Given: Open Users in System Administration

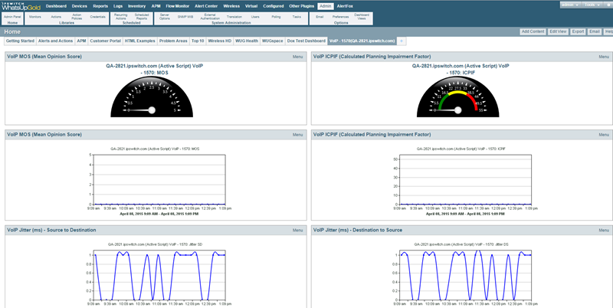Looking at the screenshot, I should click(255, 17).
